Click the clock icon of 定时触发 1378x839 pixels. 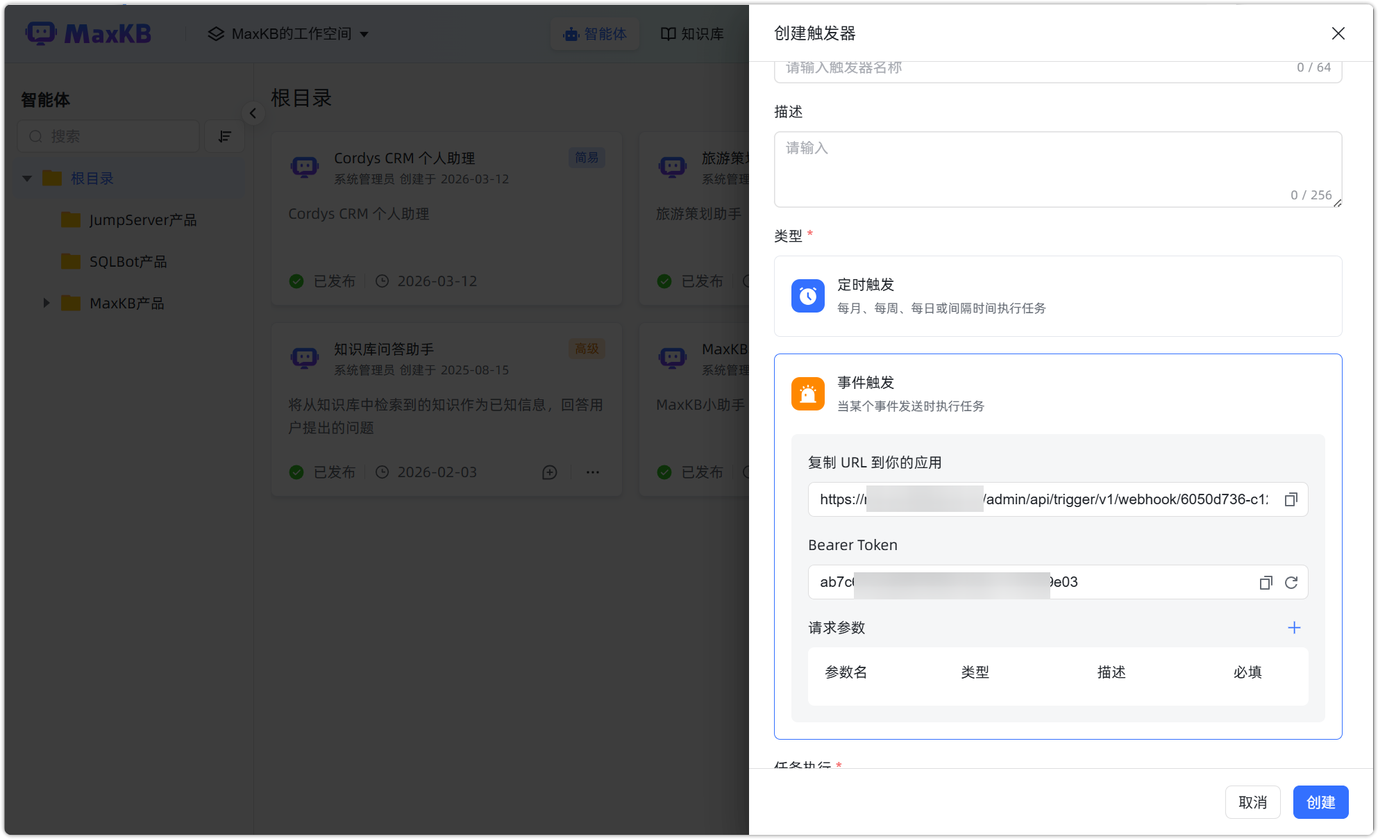[x=807, y=295]
